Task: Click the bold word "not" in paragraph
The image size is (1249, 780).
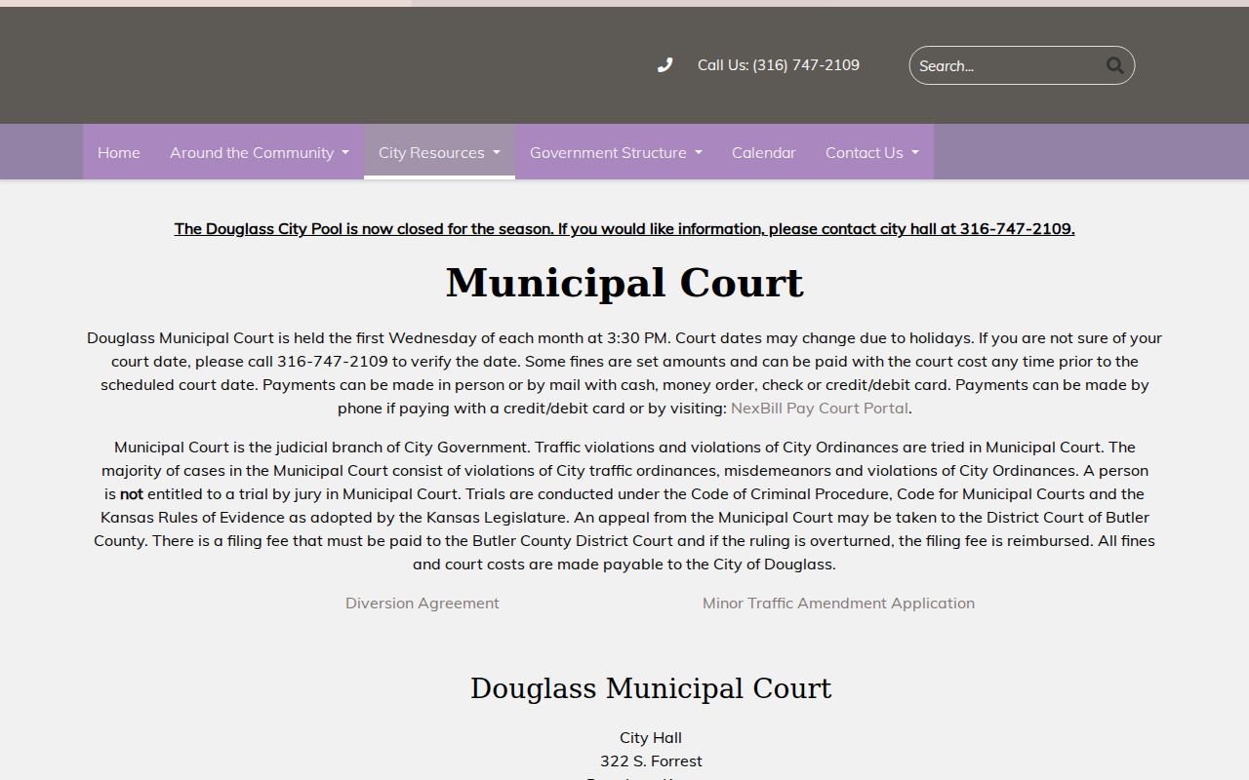Action: click(132, 494)
